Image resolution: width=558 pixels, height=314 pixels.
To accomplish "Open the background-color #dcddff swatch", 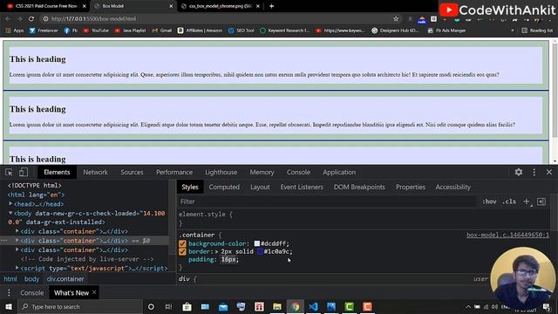I will point(257,243).
